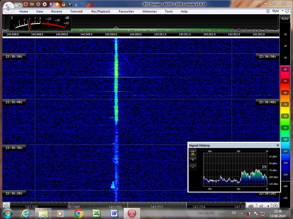Click the lifebuoy help icon
293x219 pixels.
coord(26,4)
